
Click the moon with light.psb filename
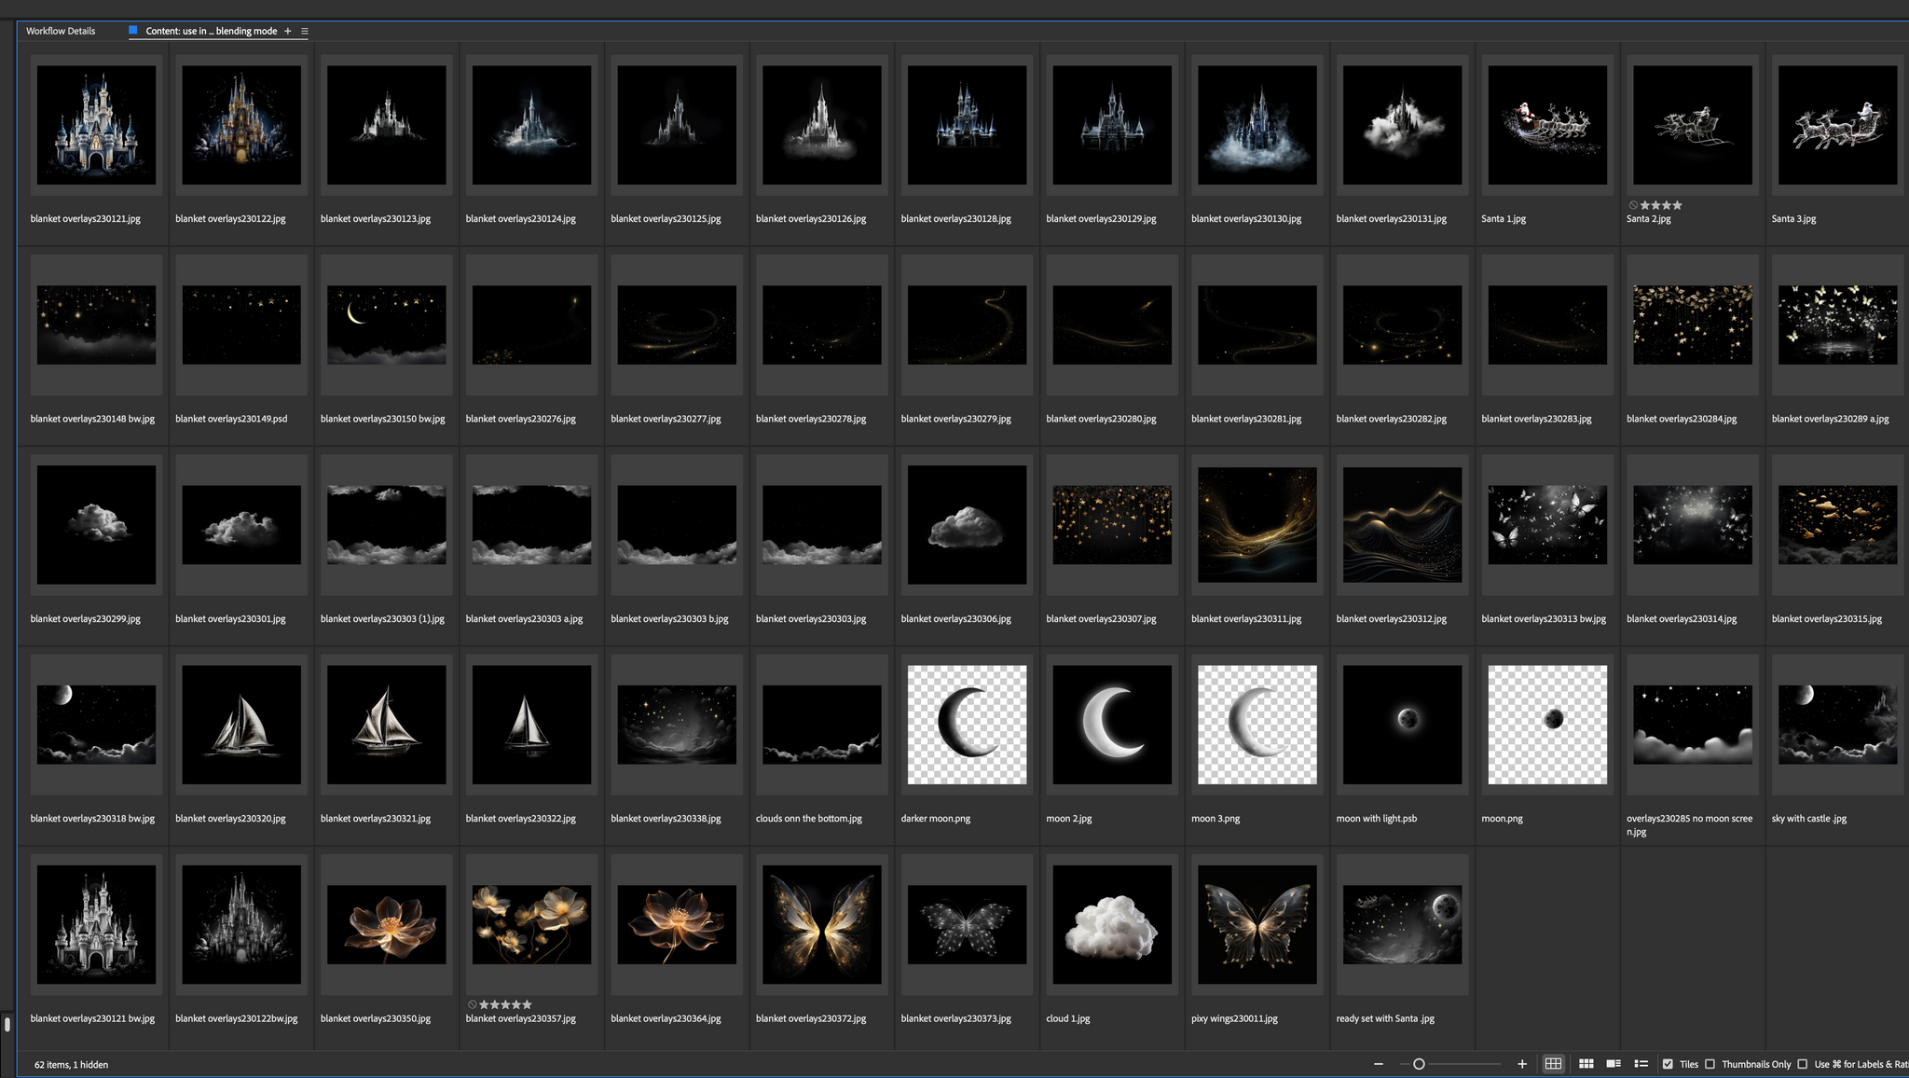(x=1376, y=819)
